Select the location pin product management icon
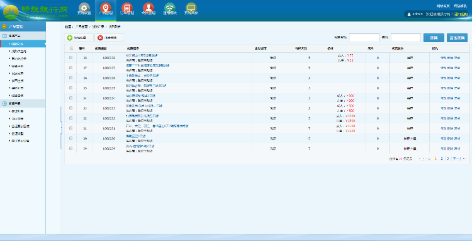Screen dimensions: 472x241 105,8
